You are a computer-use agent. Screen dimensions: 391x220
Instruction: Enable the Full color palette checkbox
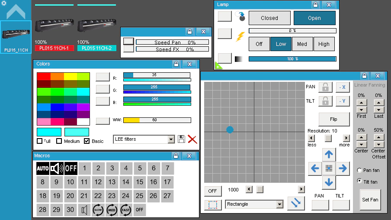click(39, 141)
